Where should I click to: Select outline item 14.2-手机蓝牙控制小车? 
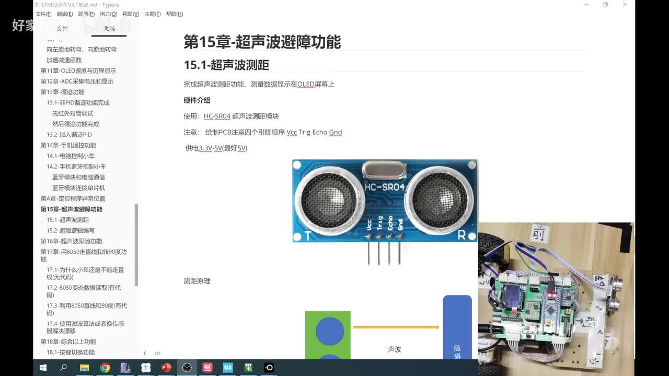click(x=76, y=167)
